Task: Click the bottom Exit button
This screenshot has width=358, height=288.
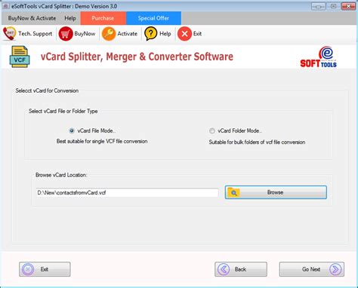Action: [x=45, y=269]
